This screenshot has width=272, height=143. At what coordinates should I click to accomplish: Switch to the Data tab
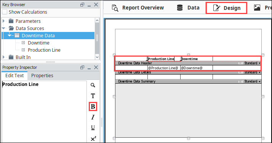(189, 8)
